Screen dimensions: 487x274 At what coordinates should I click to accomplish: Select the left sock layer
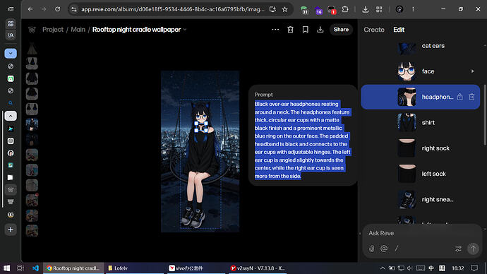(421, 174)
